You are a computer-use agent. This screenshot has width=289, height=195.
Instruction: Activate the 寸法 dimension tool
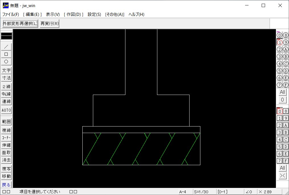pos(6,78)
